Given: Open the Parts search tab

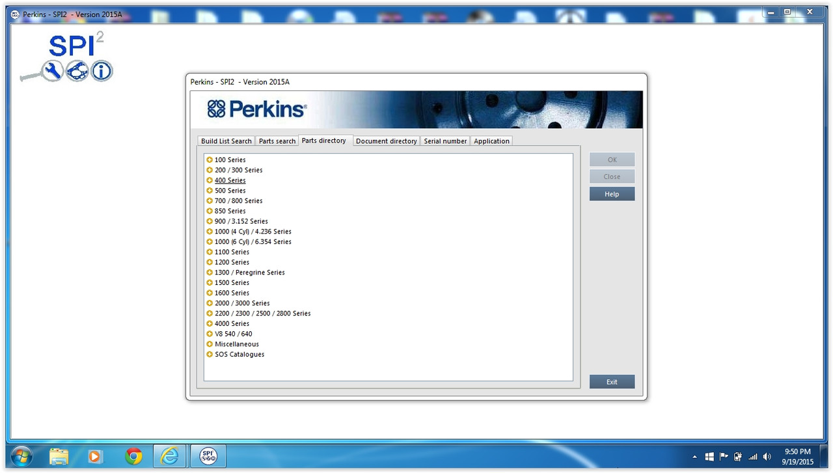Looking at the screenshot, I should (x=277, y=141).
